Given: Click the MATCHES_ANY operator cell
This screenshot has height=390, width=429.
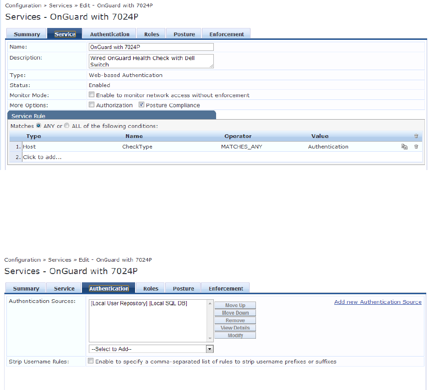Looking at the screenshot, I should coord(242,147).
